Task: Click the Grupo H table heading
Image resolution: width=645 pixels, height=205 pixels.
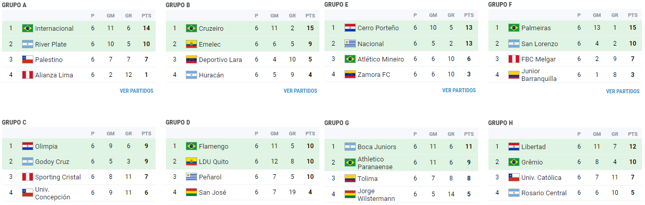Action: 500,123
